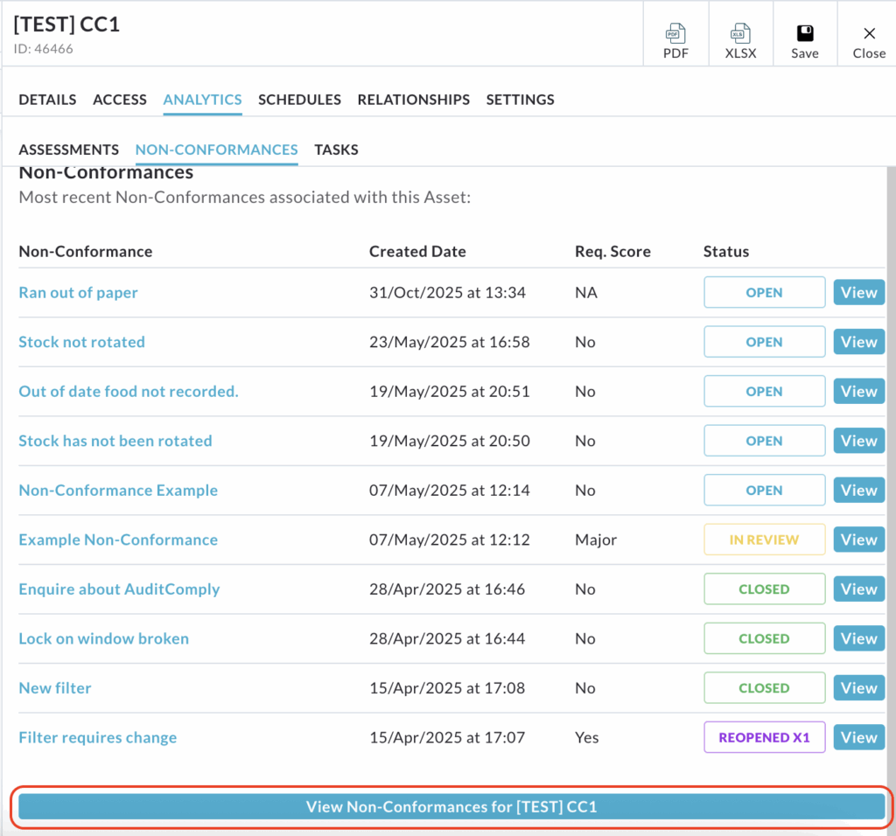Image resolution: width=896 pixels, height=836 pixels.
Task: Click the 'Lock on window broken' link
Action: click(103, 638)
